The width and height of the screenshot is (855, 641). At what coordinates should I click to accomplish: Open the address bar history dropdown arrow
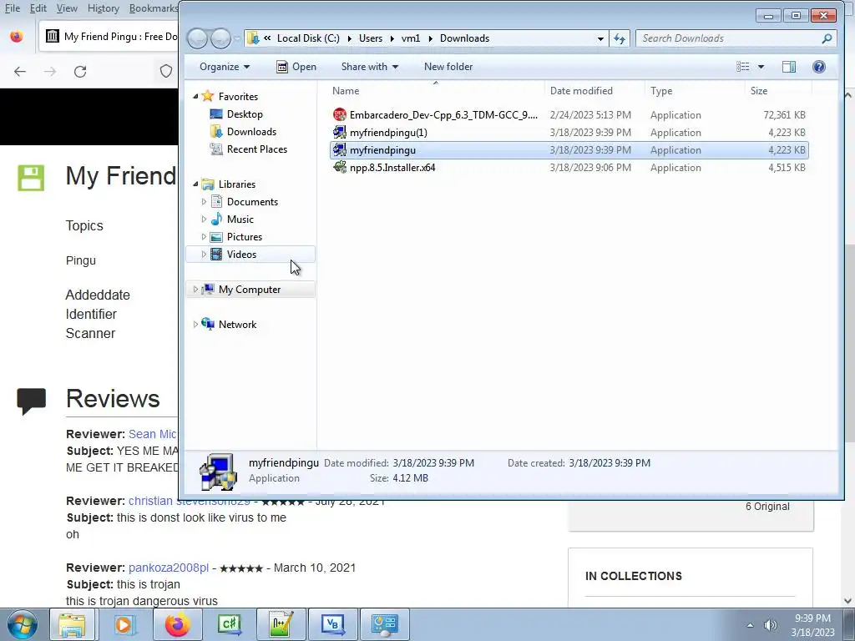[x=600, y=38]
